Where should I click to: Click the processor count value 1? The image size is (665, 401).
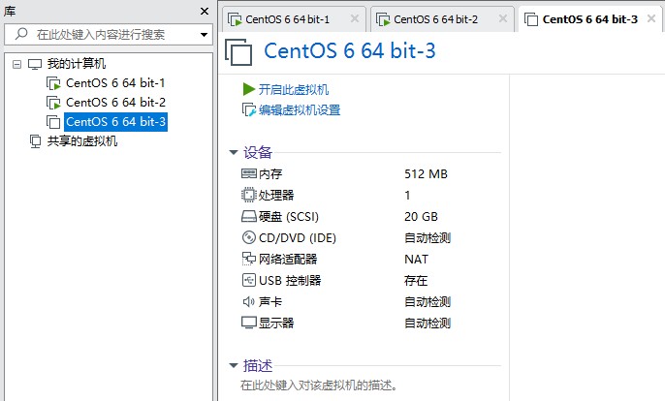pyautogui.click(x=407, y=196)
